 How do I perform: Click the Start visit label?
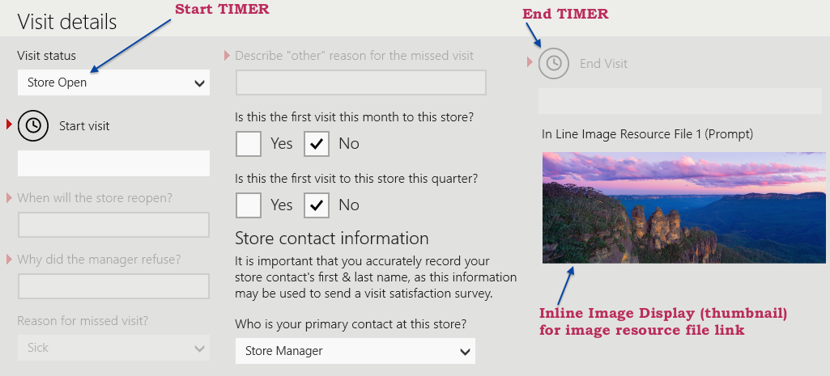click(x=84, y=125)
